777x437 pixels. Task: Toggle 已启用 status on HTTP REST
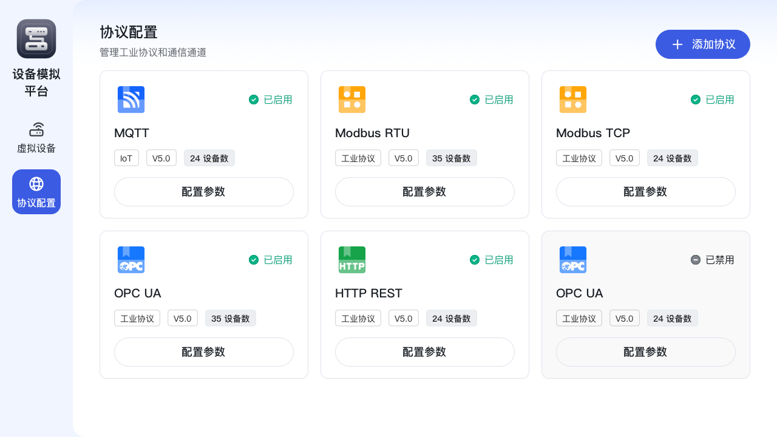[x=492, y=260]
